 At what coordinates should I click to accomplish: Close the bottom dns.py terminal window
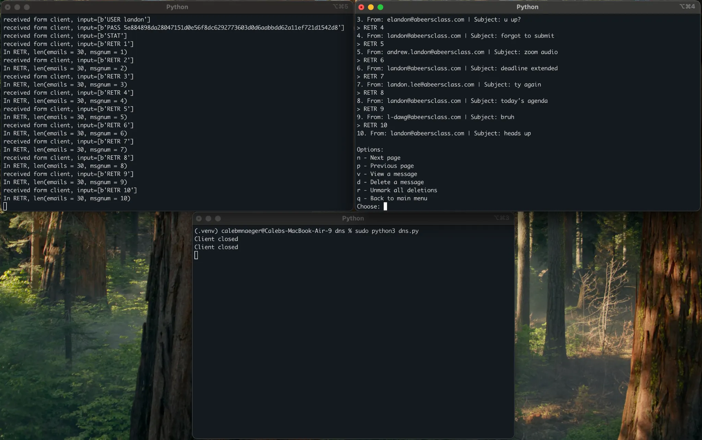tap(198, 218)
